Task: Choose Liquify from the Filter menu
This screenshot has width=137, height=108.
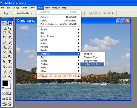Action: (x=59, y=21)
